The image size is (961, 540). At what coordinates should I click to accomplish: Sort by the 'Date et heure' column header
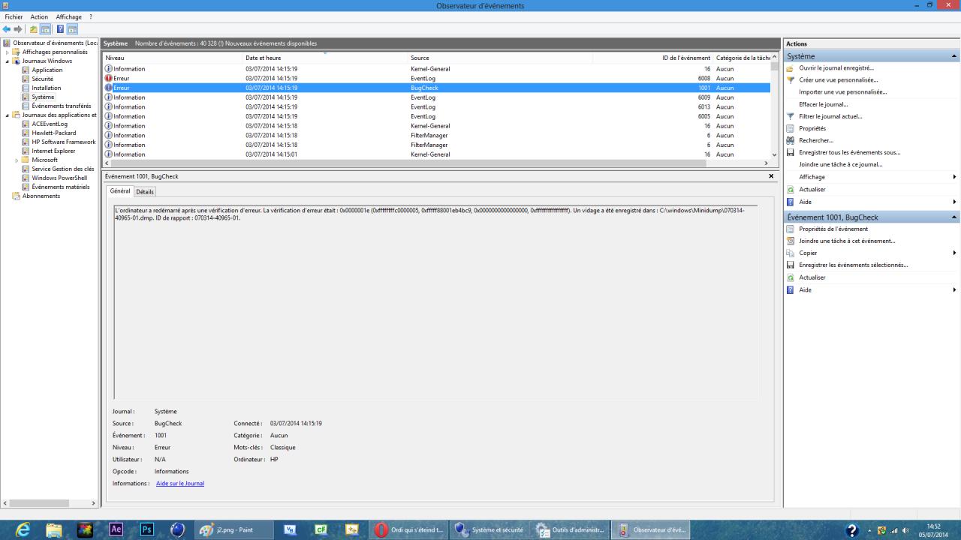(326, 58)
